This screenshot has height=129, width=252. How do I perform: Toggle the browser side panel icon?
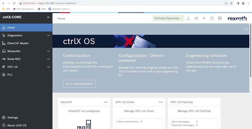(238, 3)
